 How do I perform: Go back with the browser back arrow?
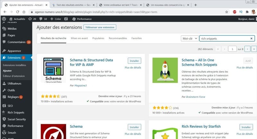5,12
